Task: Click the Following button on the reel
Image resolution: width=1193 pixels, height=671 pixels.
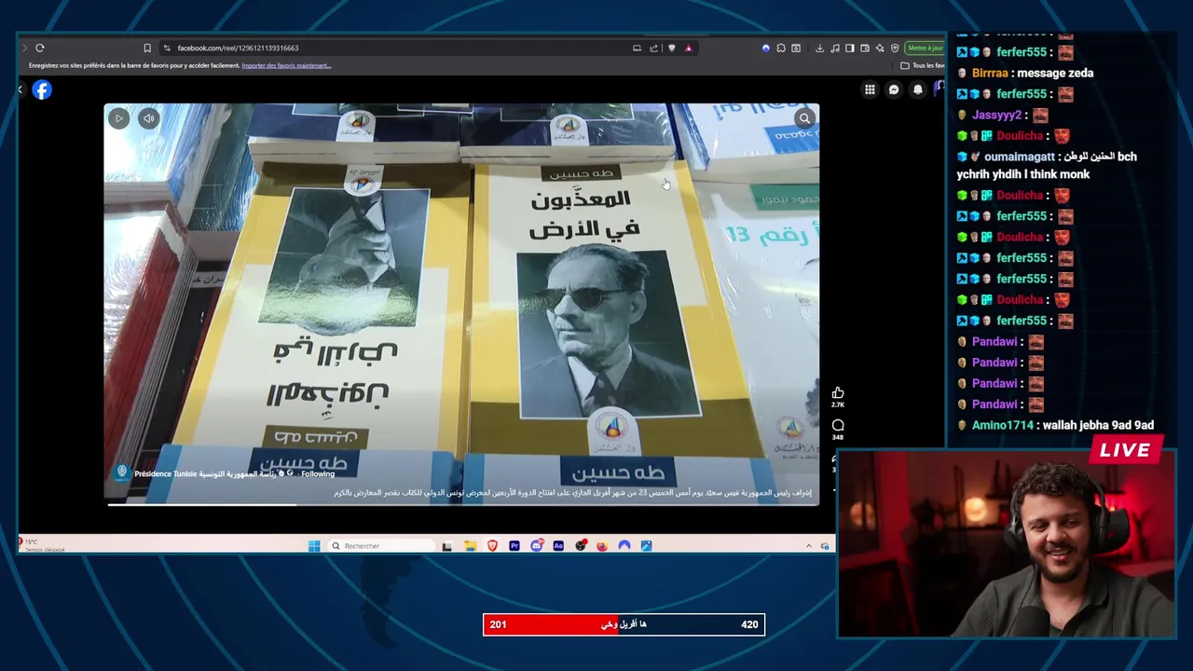Action: point(318,473)
